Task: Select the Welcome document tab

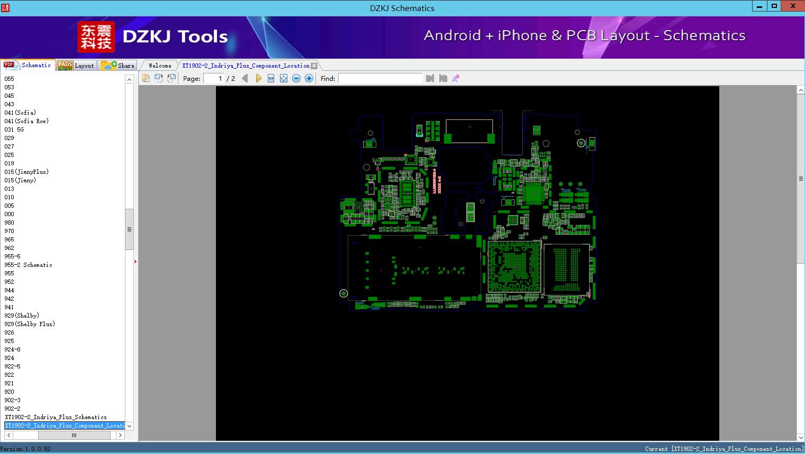Action: click(x=160, y=66)
